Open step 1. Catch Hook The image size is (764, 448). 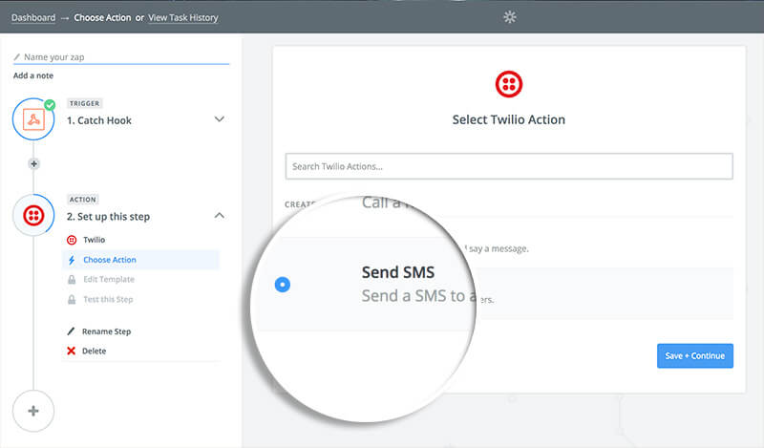pos(99,120)
